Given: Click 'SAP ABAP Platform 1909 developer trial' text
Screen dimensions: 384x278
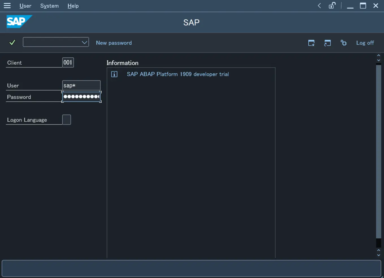Looking at the screenshot, I should [178, 74].
